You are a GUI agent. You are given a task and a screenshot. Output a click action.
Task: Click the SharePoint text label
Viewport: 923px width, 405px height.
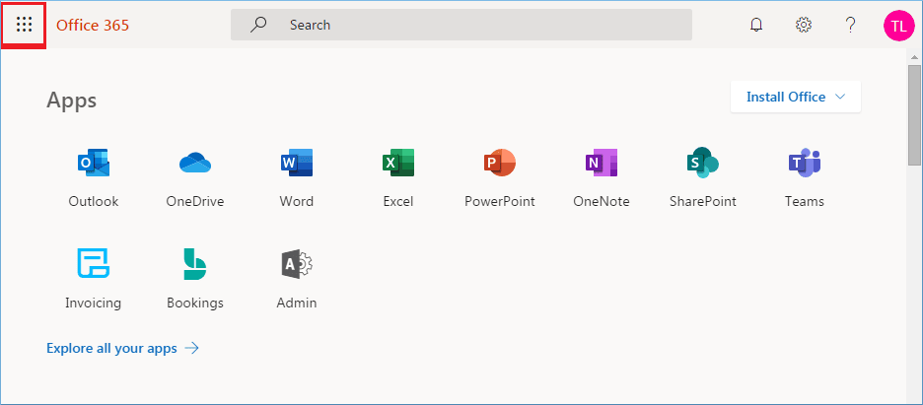[703, 202]
